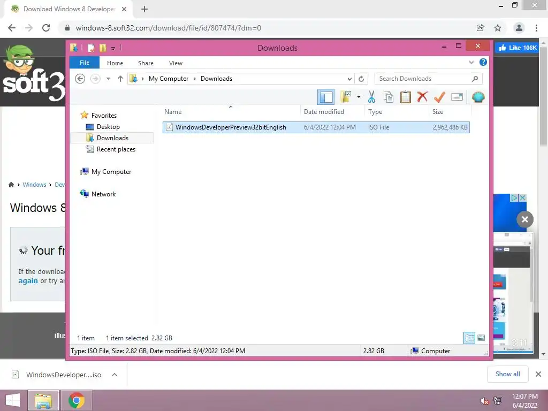Go back in Chrome browser
548x411 pixels.
point(12,28)
